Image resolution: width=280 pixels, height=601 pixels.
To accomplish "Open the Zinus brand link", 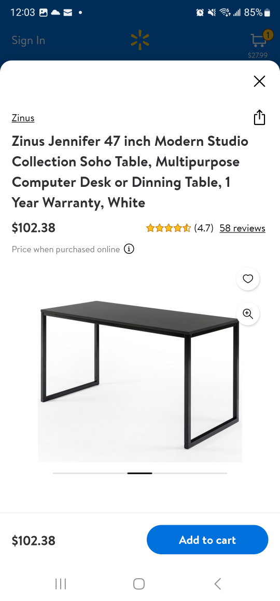I will [x=23, y=118].
